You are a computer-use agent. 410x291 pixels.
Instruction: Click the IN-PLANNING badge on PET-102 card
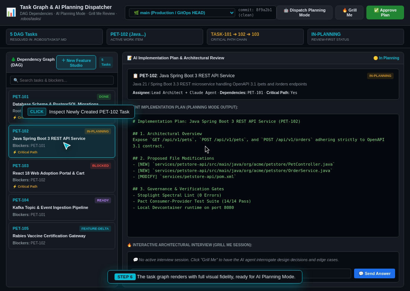click(x=98, y=131)
